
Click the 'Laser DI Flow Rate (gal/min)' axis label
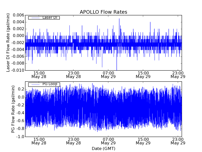coord(8,43)
